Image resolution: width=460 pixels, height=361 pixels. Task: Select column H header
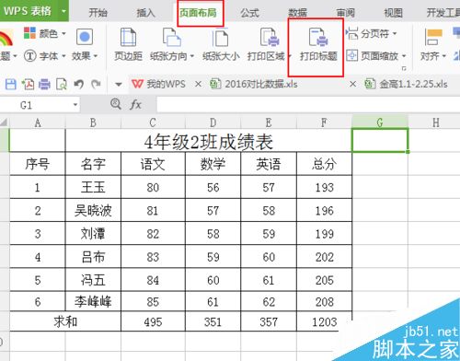[x=435, y=122]
